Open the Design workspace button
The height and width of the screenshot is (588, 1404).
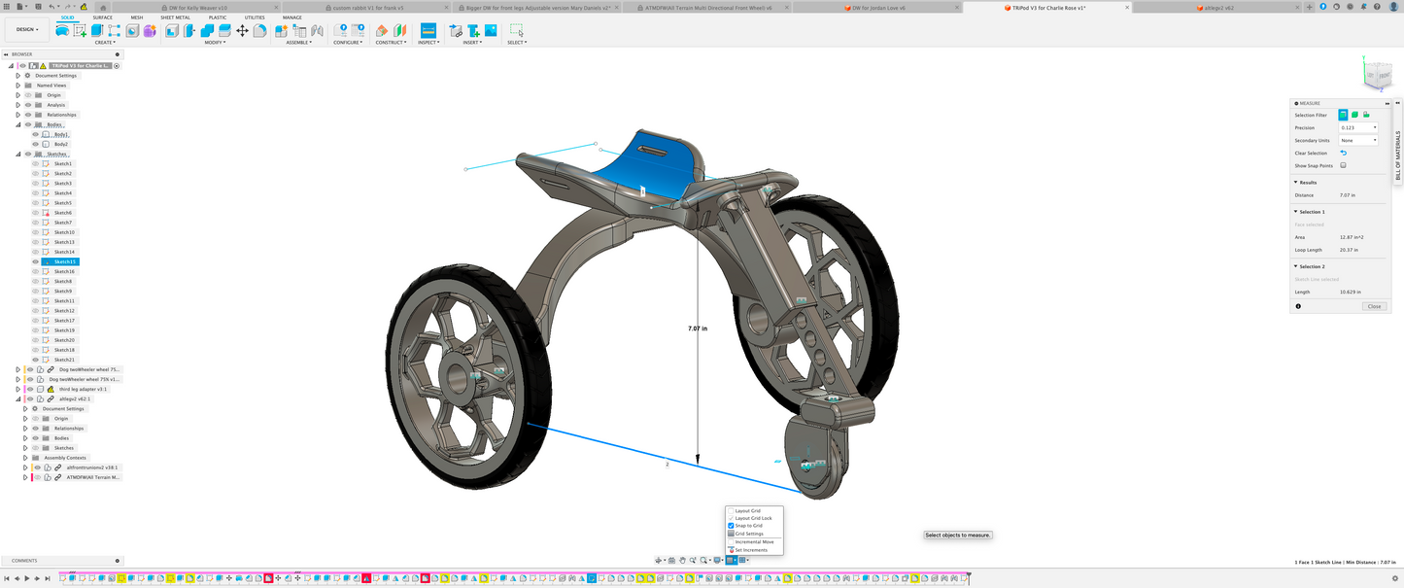pyautogui.click(x=25, y=29)
